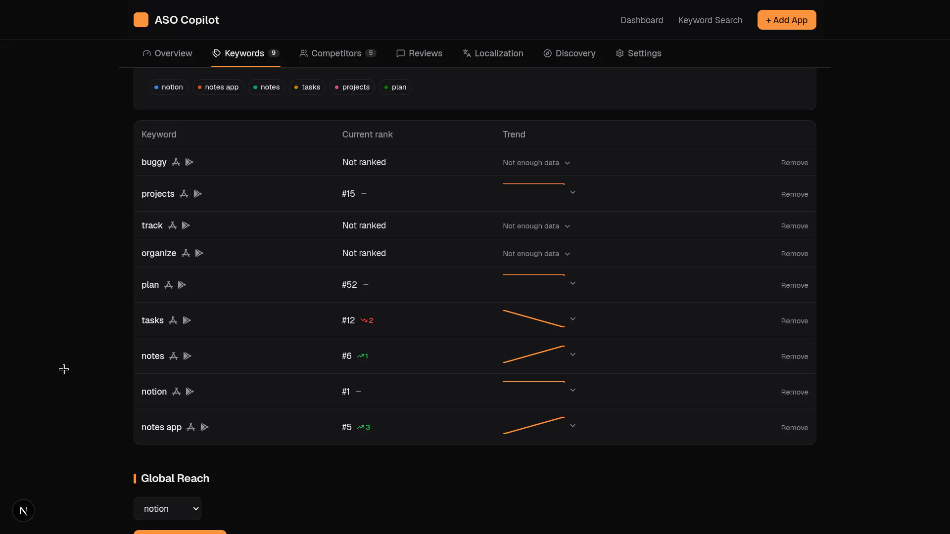Expand the notes row trend chevron
The width and height of the screenshot is (950, 534).
coord(572,355)
